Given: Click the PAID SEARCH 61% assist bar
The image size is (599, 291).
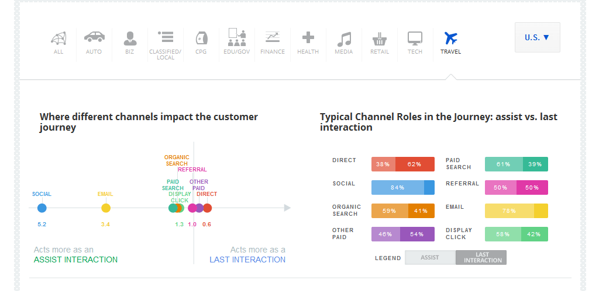Looking at the screenshot, I should click(504, 164).
